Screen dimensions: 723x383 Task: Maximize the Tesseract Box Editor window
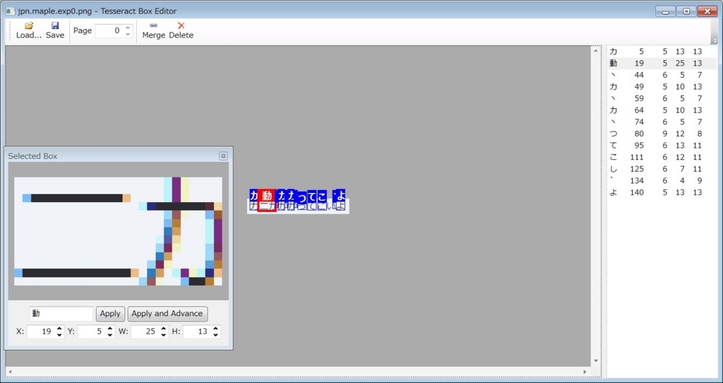(686, 11)
